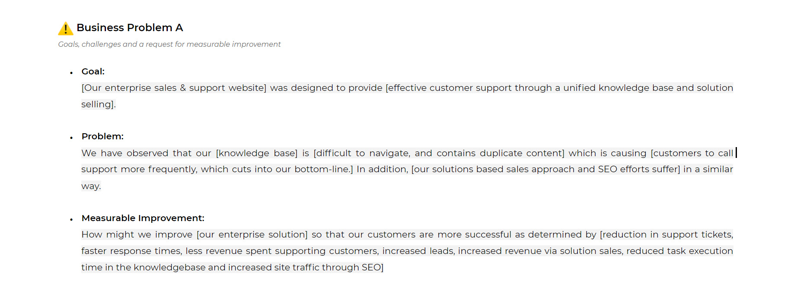Click 'faster response times' text
This screenshot has width=791, height=302.
131,251
